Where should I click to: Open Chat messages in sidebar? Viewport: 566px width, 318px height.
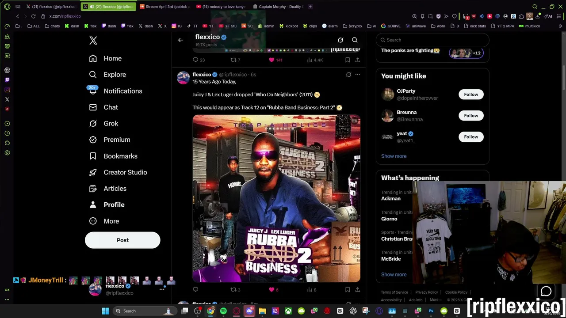[103, 107]
